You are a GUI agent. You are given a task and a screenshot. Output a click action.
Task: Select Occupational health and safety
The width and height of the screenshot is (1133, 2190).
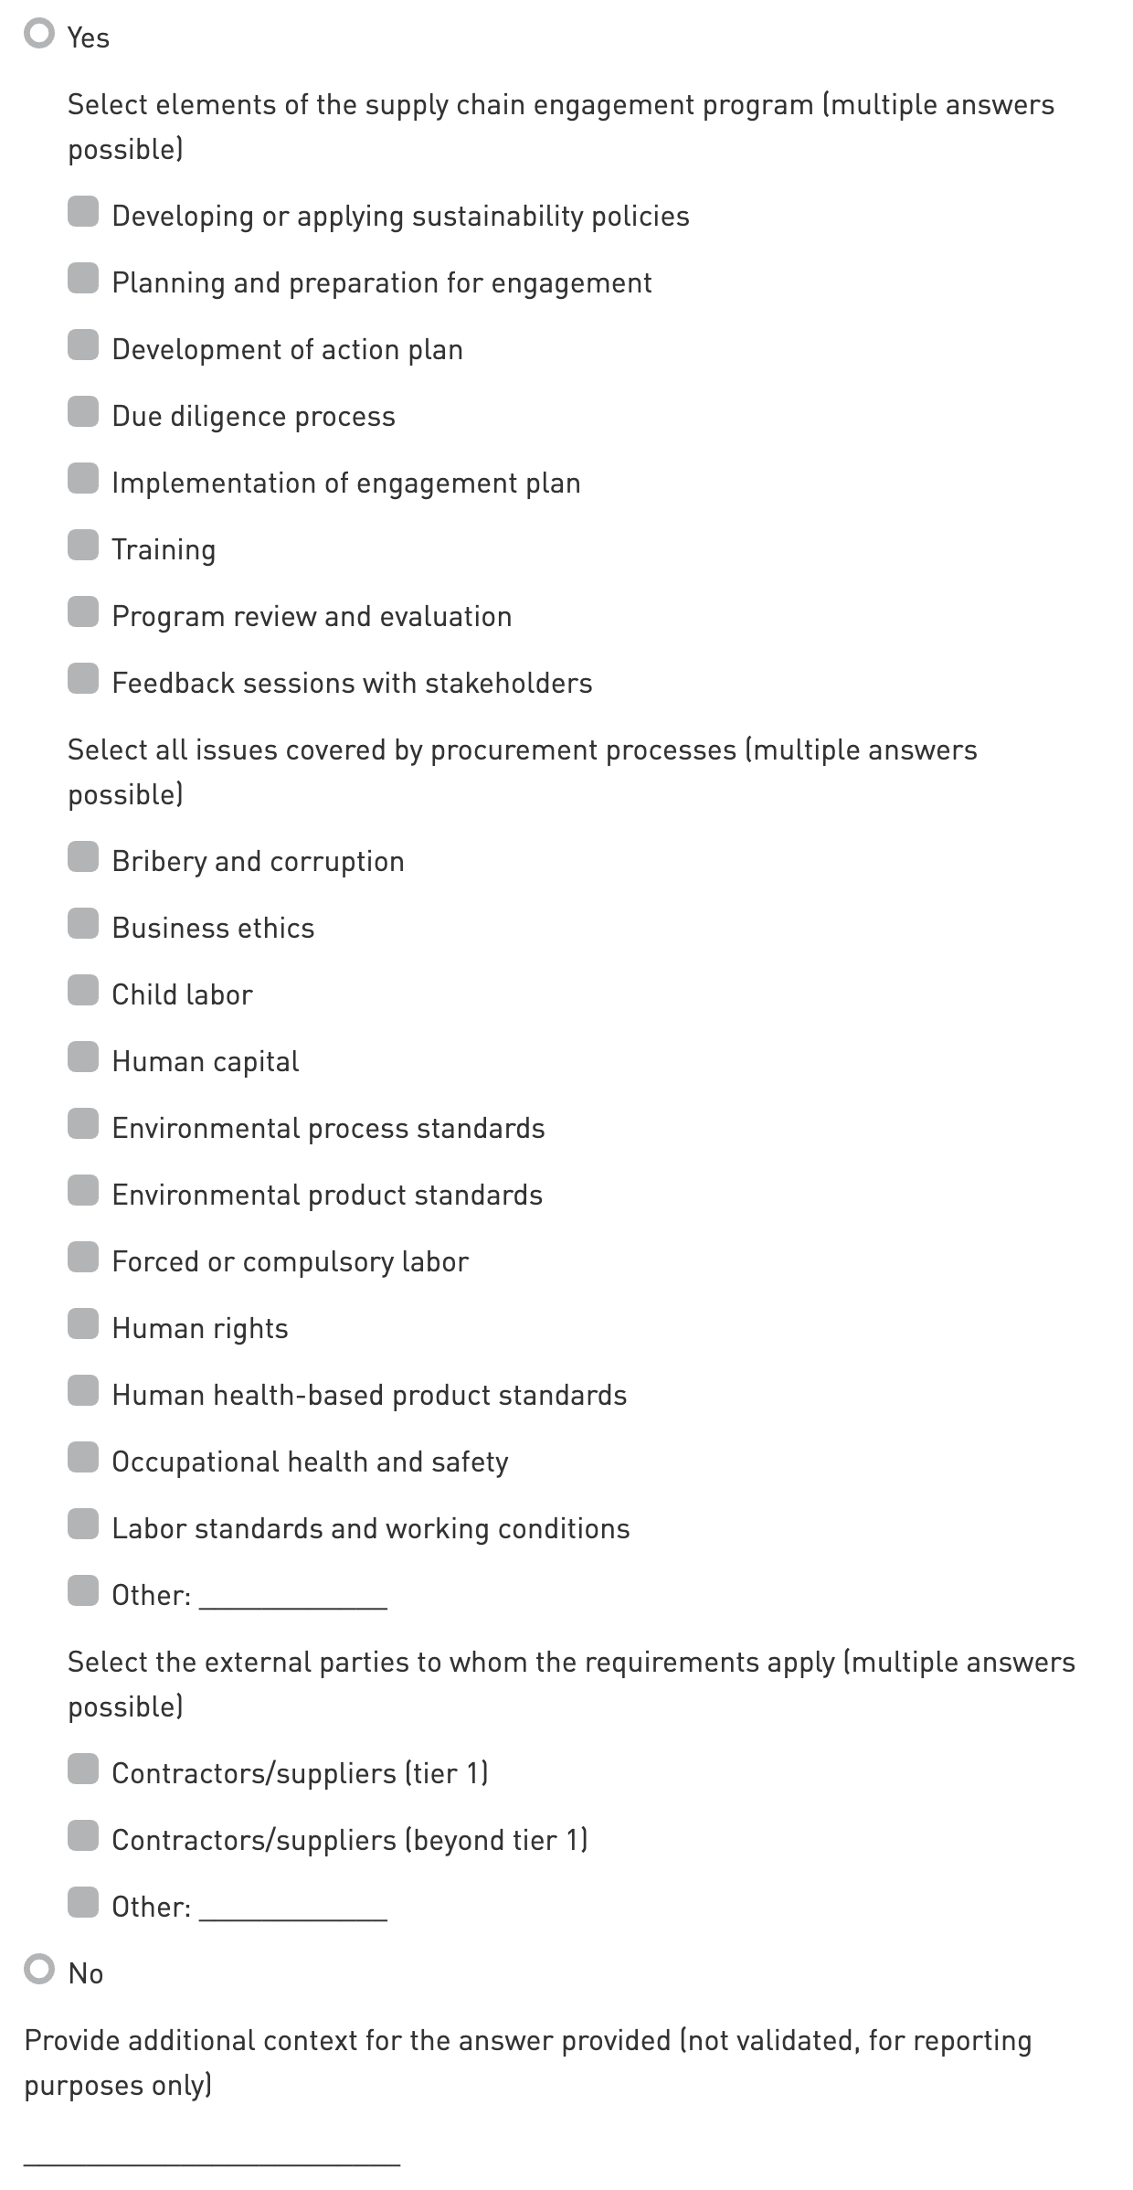(x=83, y=1459)
